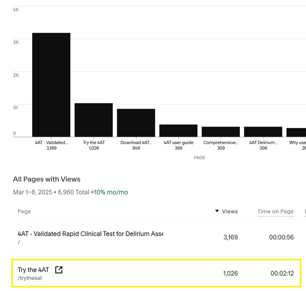Click the Views sort arrow
The height and width of the screenshot is (291, 306).
(217, 211)
